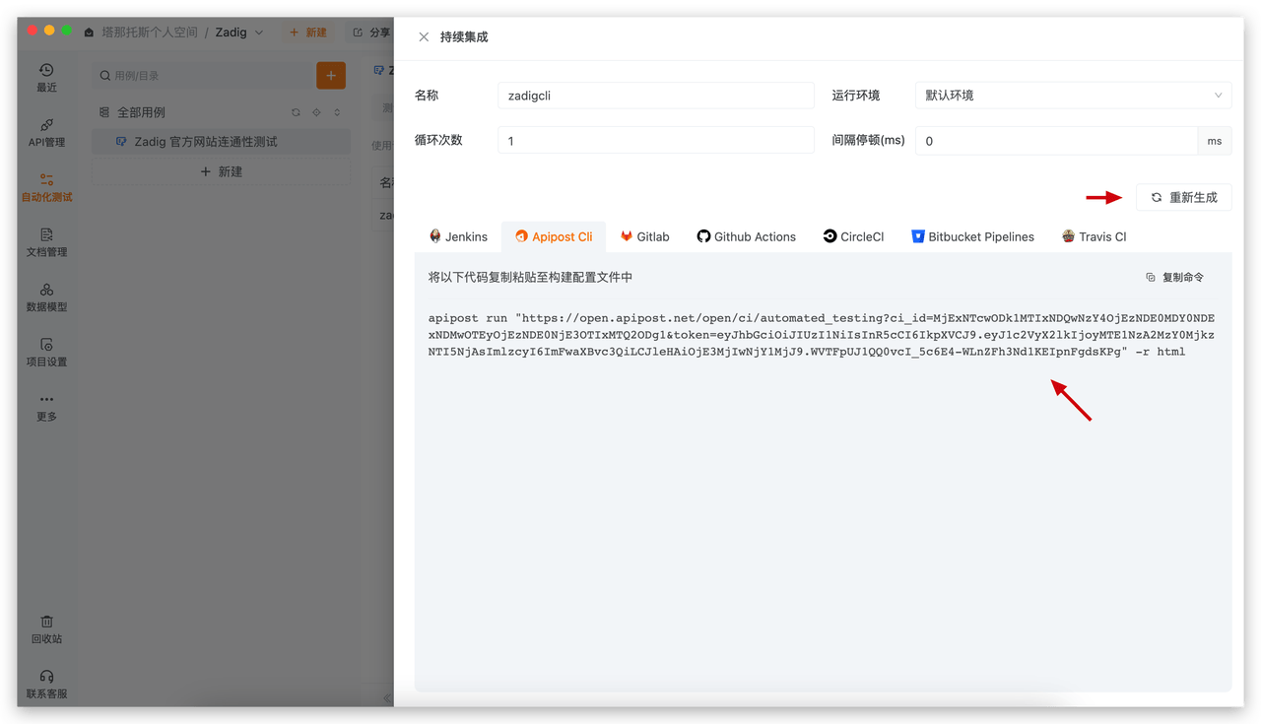
Task: Expand the 运行环境 dropdown
Action: click(x=1073, y=96)
